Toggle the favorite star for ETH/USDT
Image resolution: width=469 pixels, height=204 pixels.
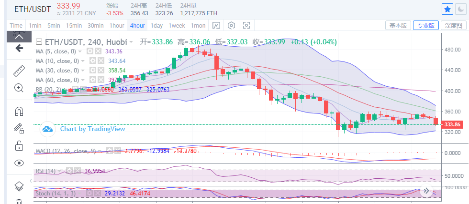coord(447,9)
